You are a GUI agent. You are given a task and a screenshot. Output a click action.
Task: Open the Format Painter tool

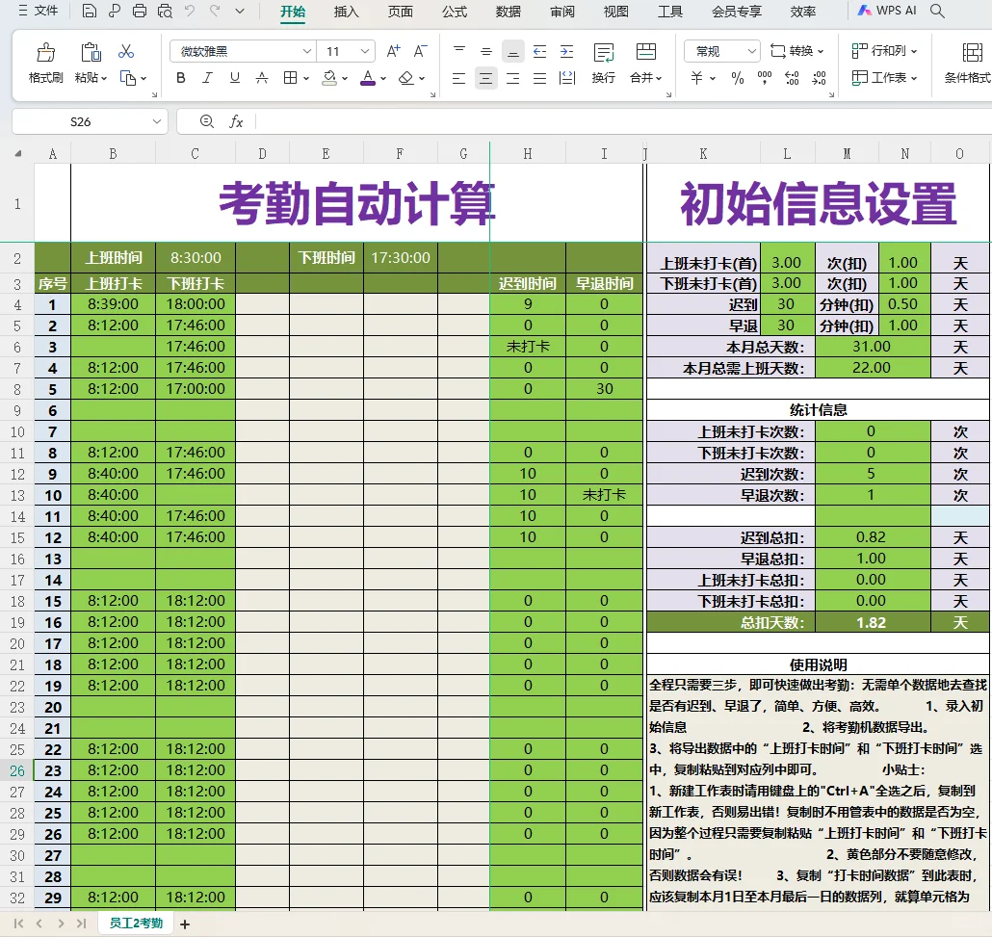pyautogui.click(x=45, y=64)
